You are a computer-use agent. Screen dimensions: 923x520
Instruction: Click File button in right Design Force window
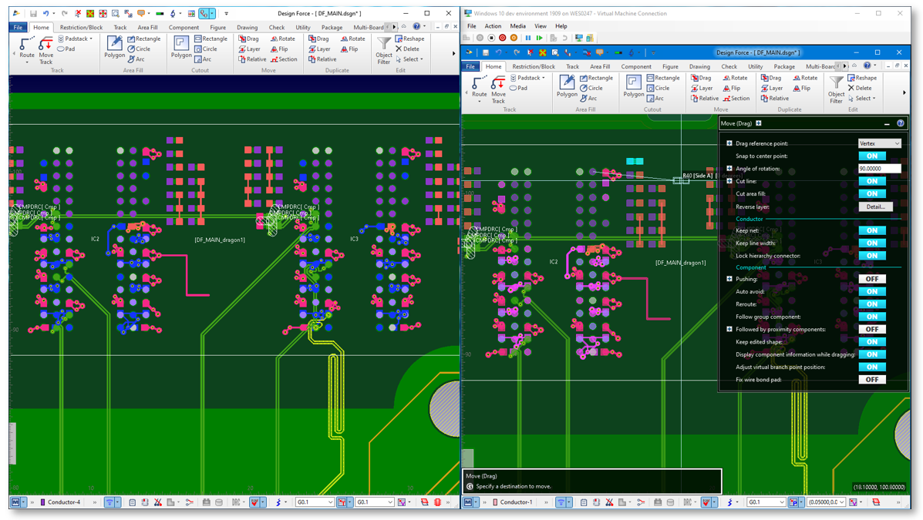470,66
